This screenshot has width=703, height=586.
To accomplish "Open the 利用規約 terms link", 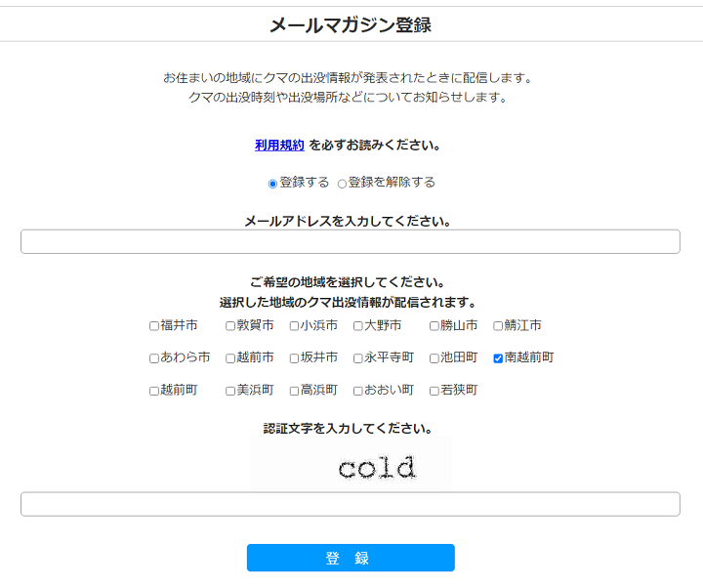I will [x=279, y=146].
